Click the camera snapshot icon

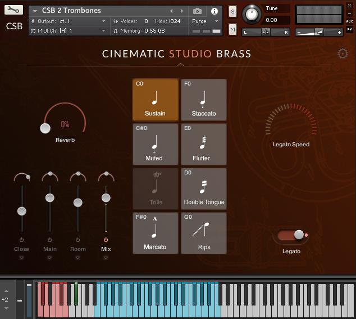(x=197, y=11)
